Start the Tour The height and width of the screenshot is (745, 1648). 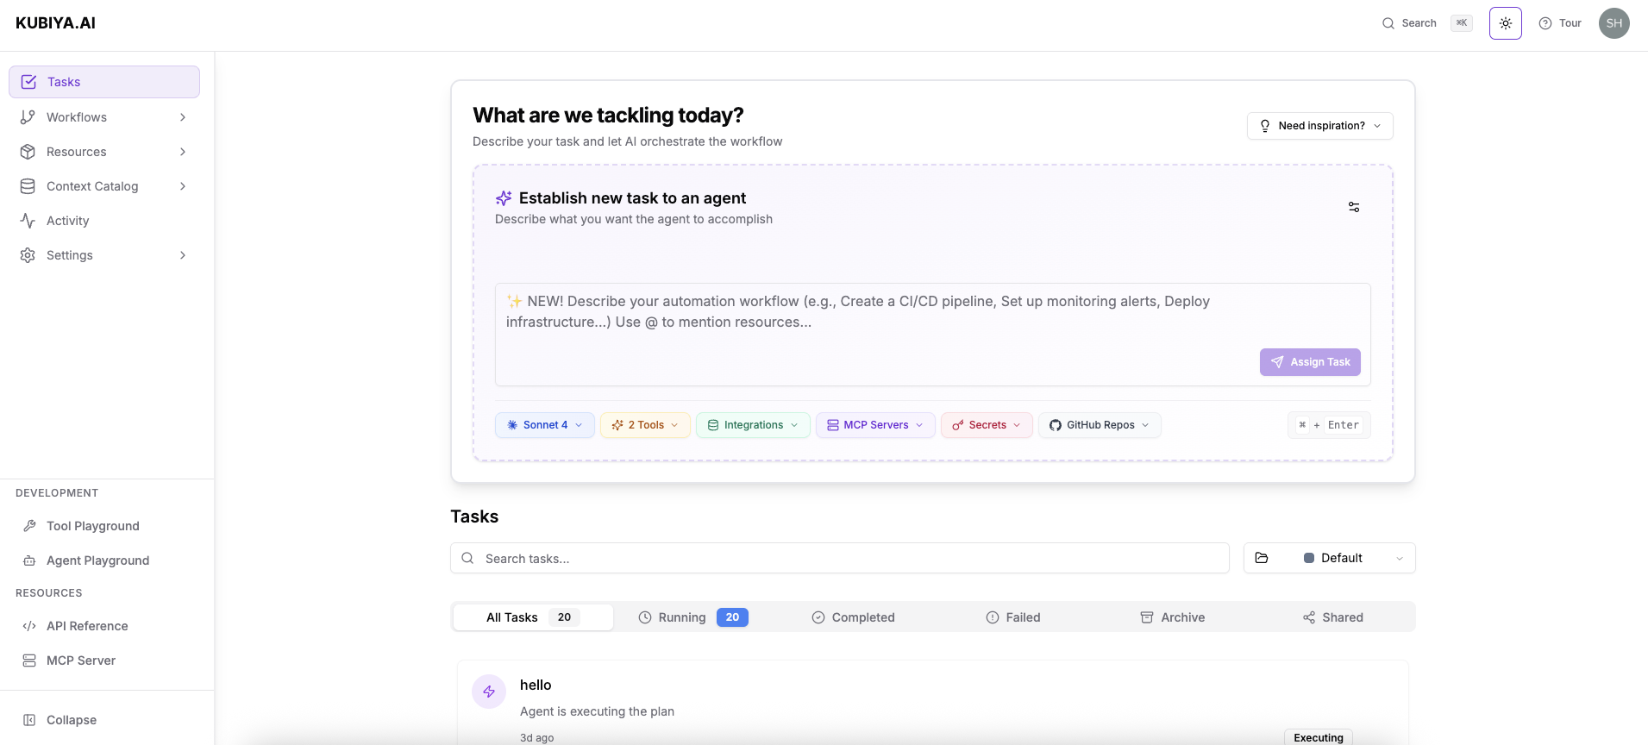pyautogui.click(x=1570, y=23)
